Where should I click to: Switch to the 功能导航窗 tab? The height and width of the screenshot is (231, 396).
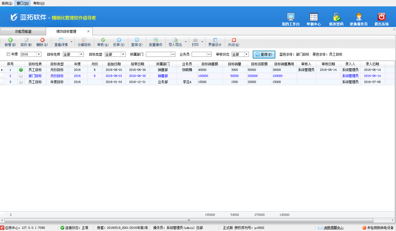click(x=23, y=32)
